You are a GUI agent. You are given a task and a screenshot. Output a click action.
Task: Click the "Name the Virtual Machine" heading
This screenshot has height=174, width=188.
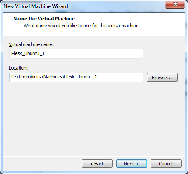pyautogui.click(x=44, y=19)
